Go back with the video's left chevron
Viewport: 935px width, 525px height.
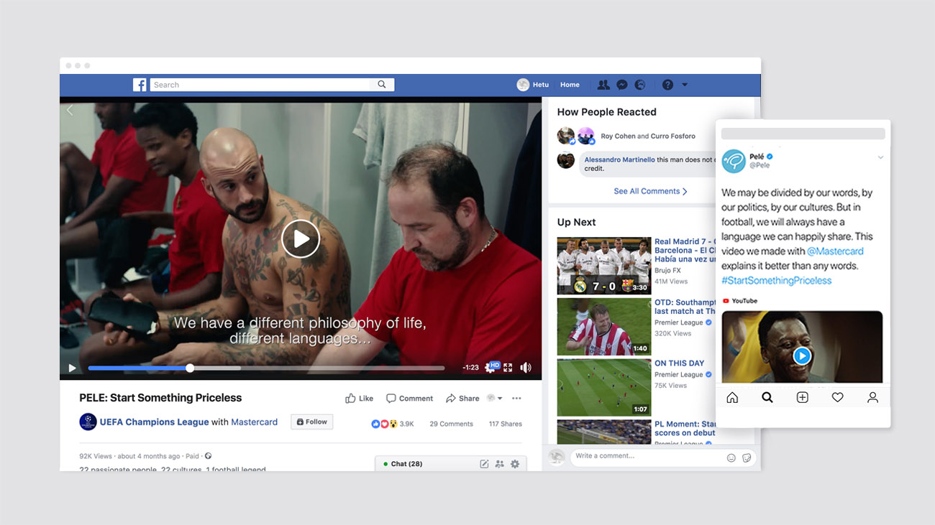point(70,110)
